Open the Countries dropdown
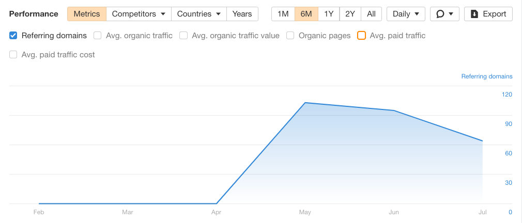 (x=198, y=14)
